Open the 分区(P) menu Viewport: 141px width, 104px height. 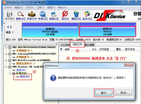[x=30, y=7]
